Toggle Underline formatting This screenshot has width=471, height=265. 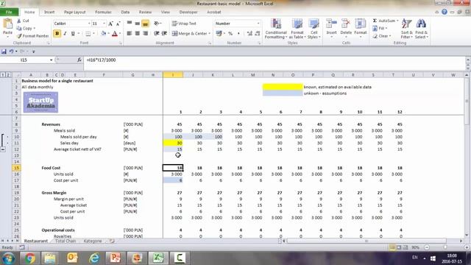pyautogui.click(x=73, y=34)
